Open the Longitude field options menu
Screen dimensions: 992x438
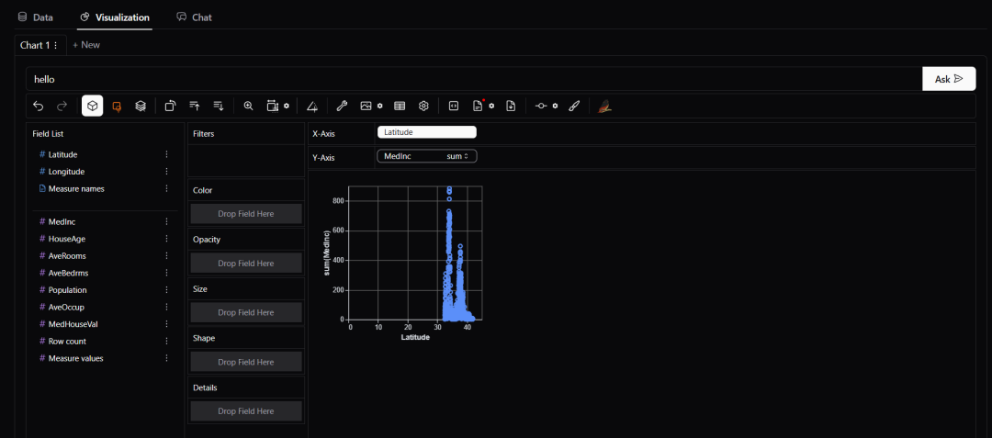(x=167, y=172)
